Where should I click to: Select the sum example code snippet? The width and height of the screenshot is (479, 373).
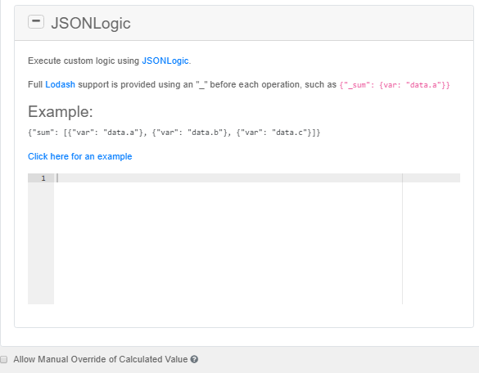174,133
